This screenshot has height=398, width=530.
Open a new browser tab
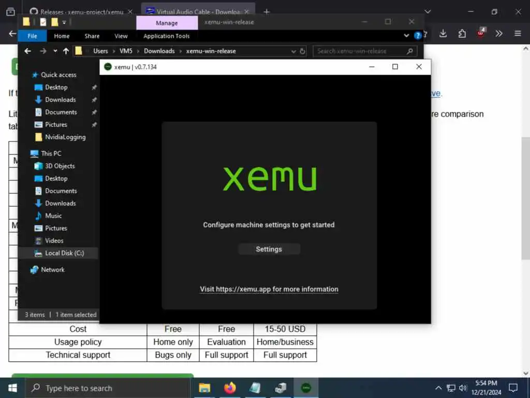(x=267, y=12)
